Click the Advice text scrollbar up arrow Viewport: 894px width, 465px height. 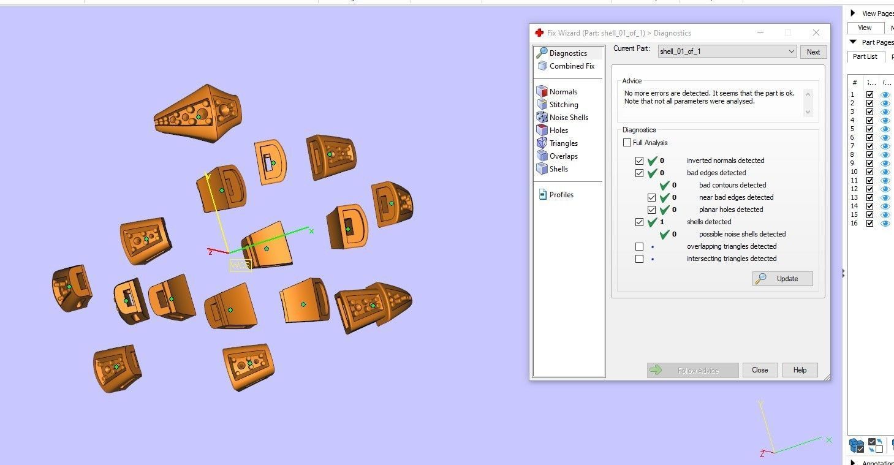(808, 94)
